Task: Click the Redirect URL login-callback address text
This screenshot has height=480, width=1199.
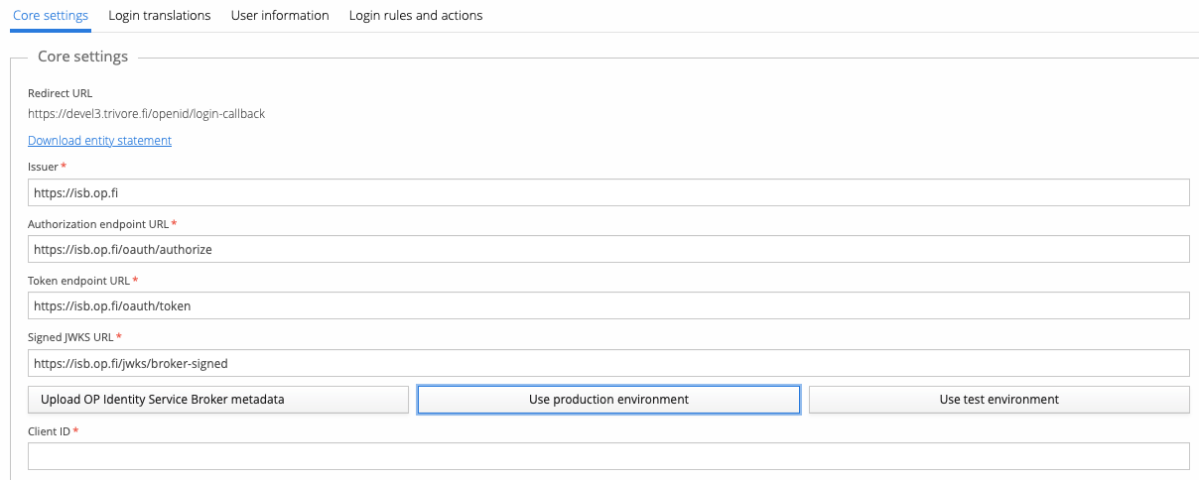Action: pos(146,114)
